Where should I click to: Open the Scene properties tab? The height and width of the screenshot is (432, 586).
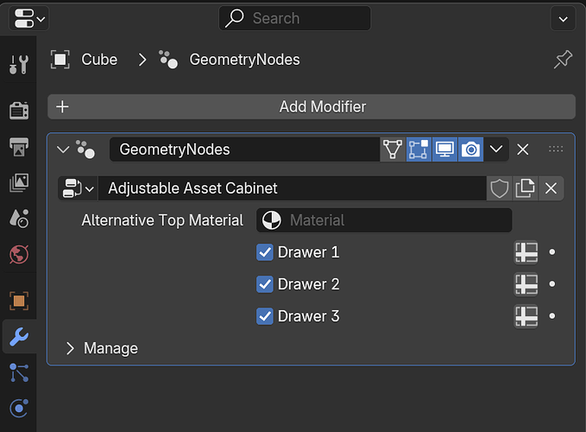click(x=19, y=219)
